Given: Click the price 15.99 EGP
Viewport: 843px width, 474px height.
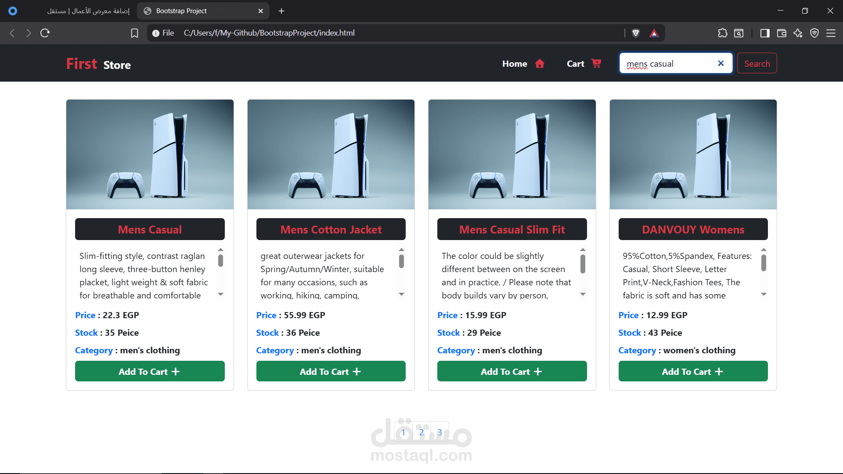Looking at the screenshot, I should point(486,315).
